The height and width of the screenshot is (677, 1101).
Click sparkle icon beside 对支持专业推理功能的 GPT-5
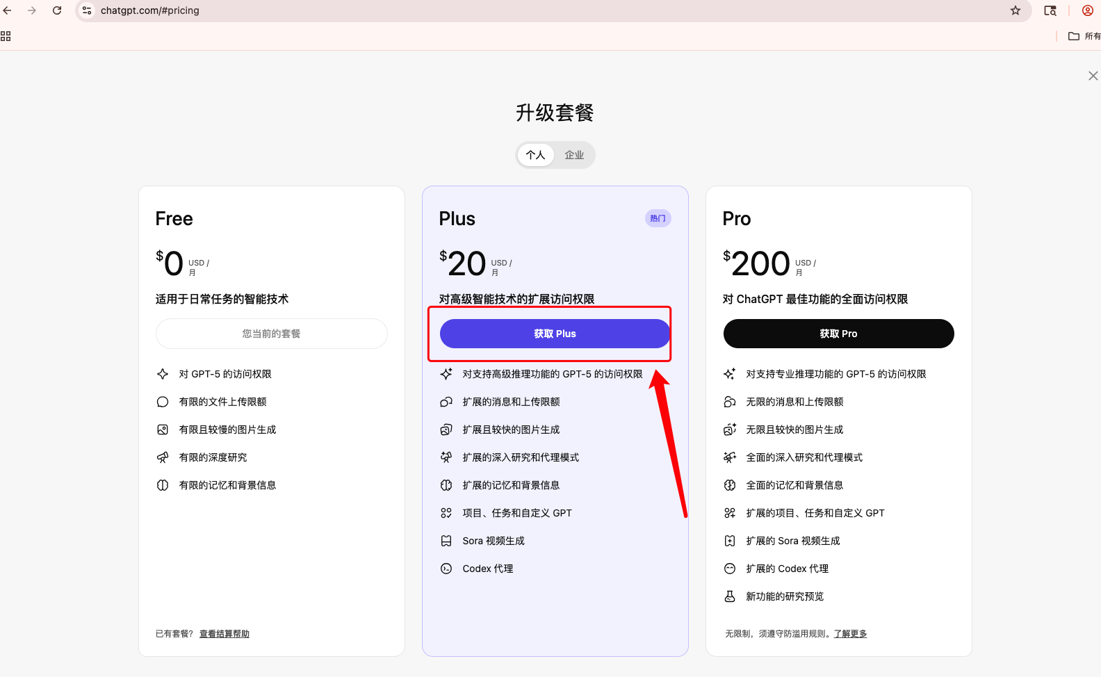pos(730,374)
